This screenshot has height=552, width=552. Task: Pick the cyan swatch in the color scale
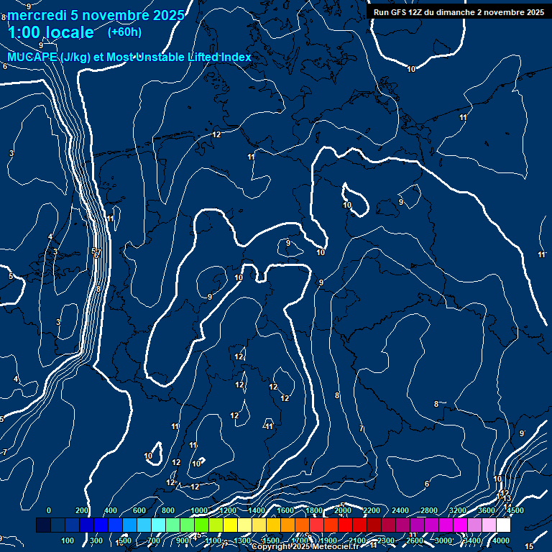pyautogui.click(x=158, y=525)
